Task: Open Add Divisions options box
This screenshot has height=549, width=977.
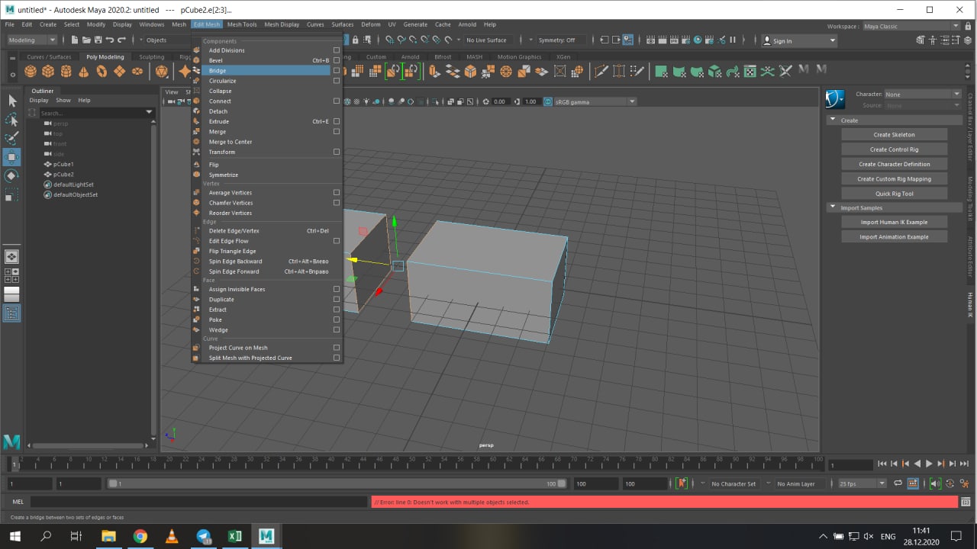Action: click(337, 50)
